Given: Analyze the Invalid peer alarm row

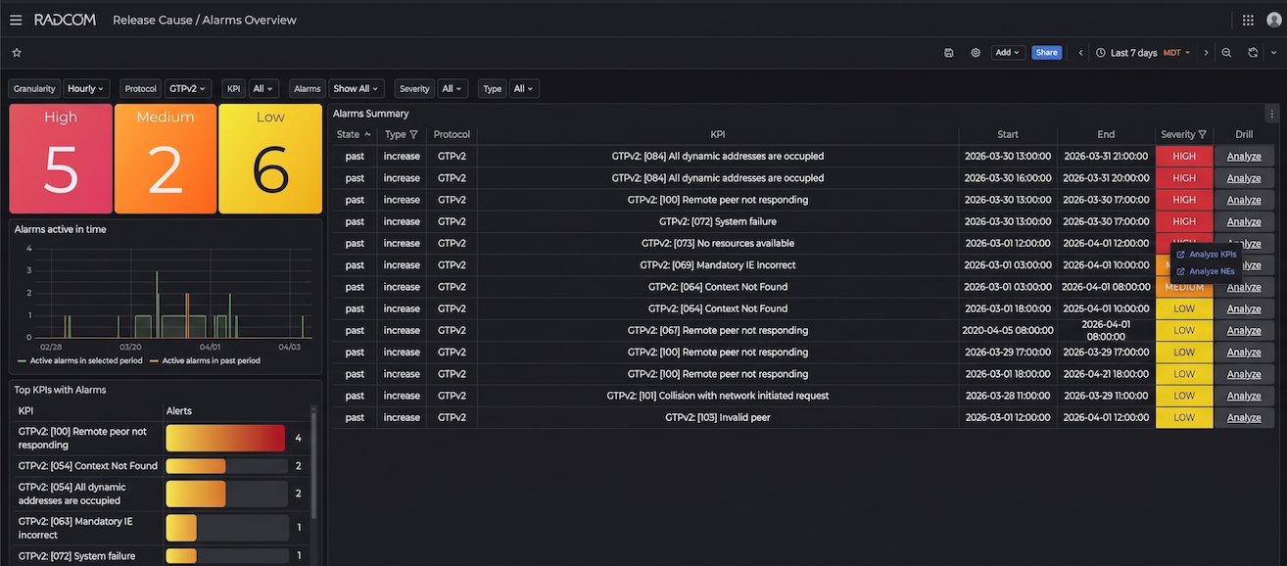Looking at the screenshot, I should click(1244, 417).
